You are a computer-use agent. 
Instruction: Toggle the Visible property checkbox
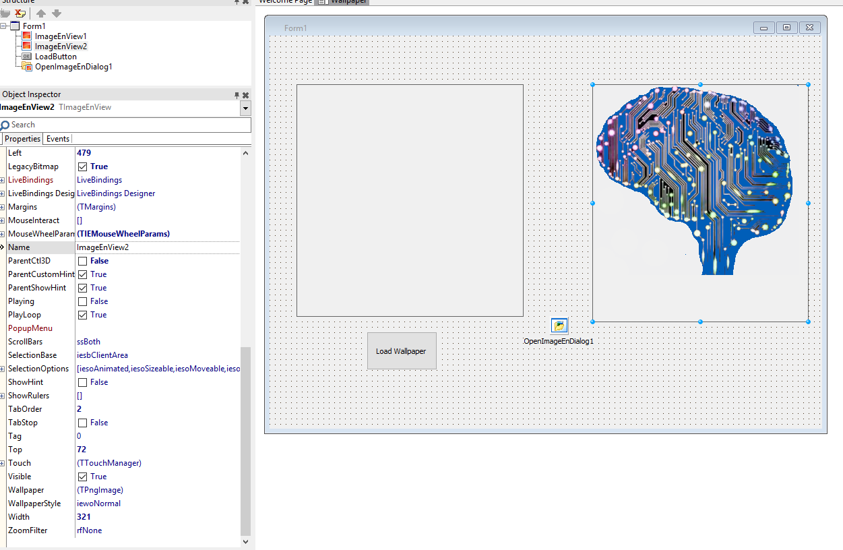pos(82,477)
